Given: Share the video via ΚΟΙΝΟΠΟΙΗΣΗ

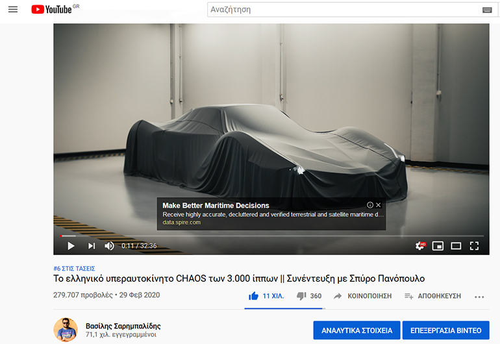Looking at the screenshot, I should point(362,296).
